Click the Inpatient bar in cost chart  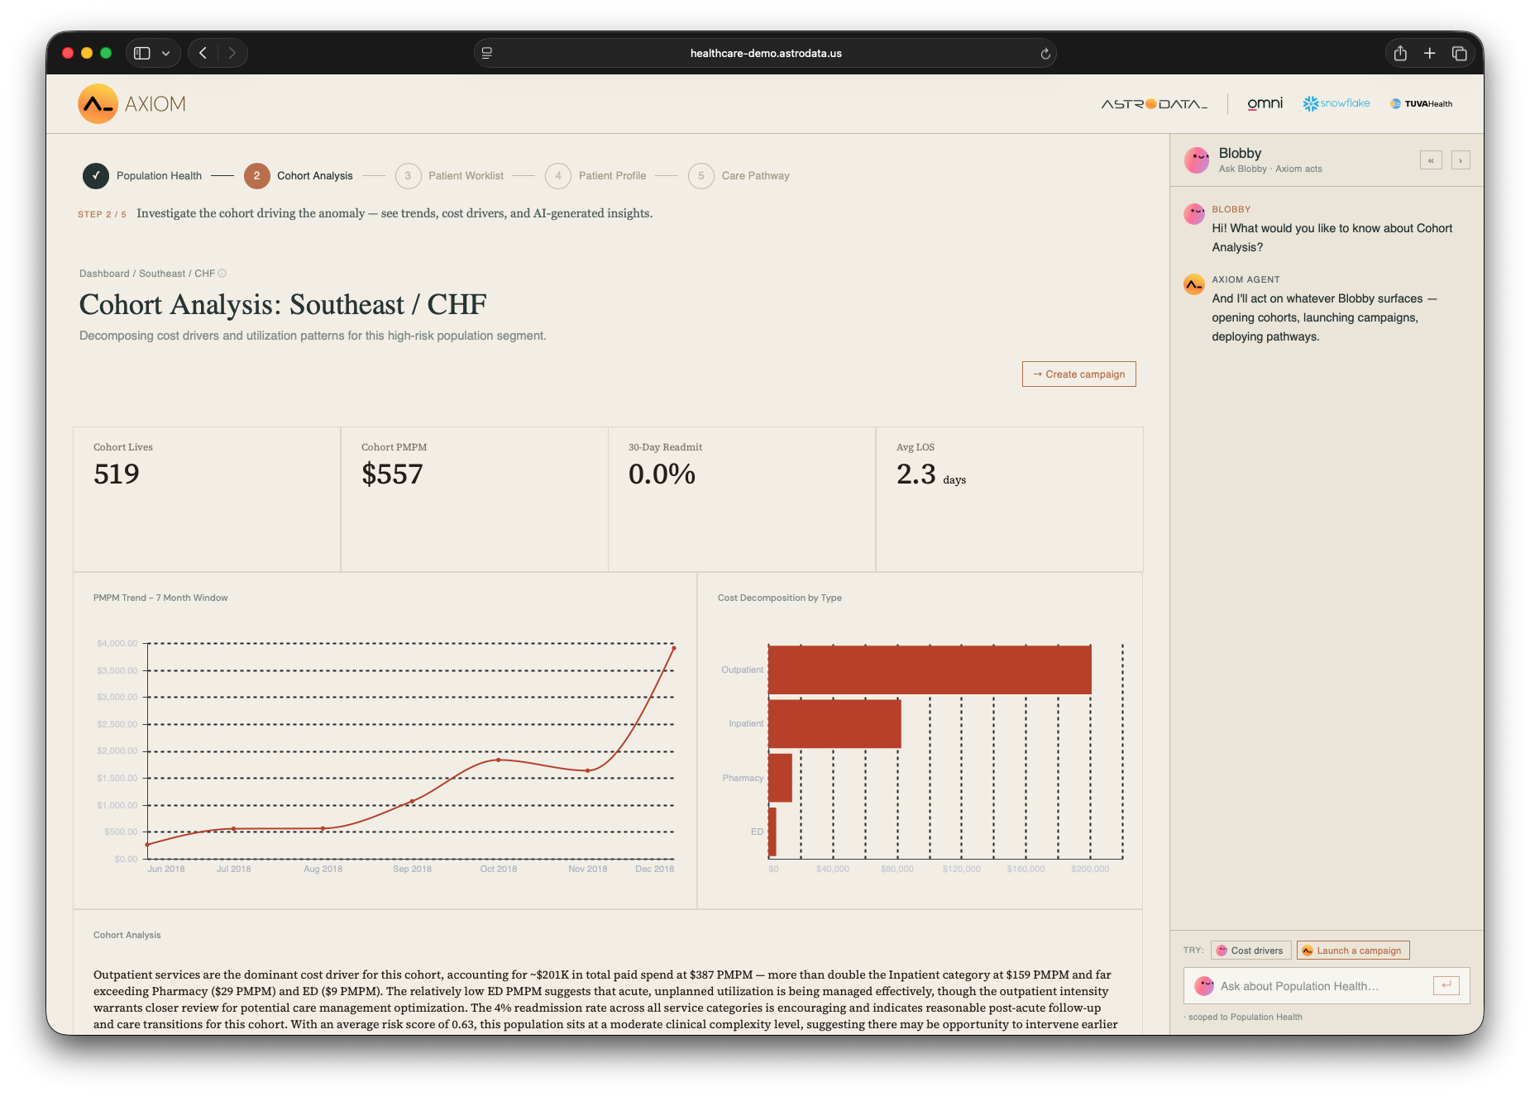coord(834,723)
